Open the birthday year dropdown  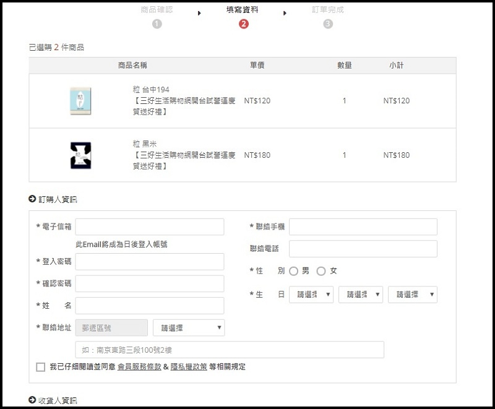(x=311, y=295)
